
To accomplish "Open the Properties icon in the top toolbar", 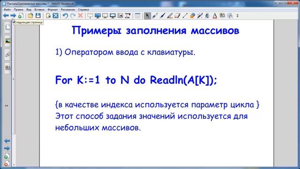I will [222, 15].
